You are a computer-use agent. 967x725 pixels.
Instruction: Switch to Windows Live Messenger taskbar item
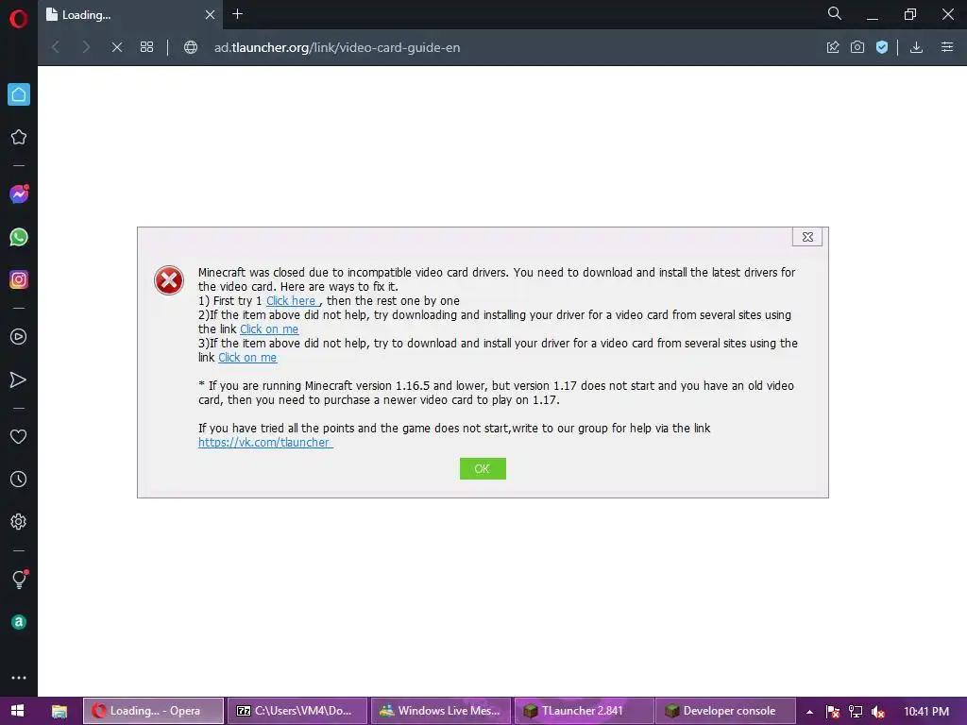point(442,711)
